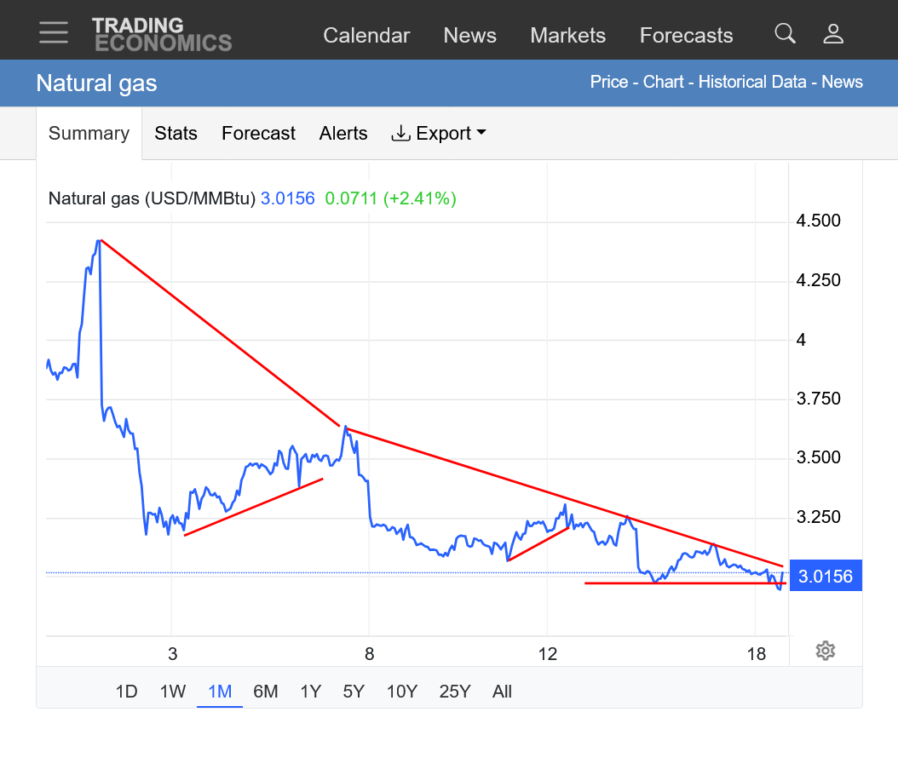The height and width of the screenshot is (758, 898).
Task: Click the 3.0156 current price label
Action: tap(826, 577)
